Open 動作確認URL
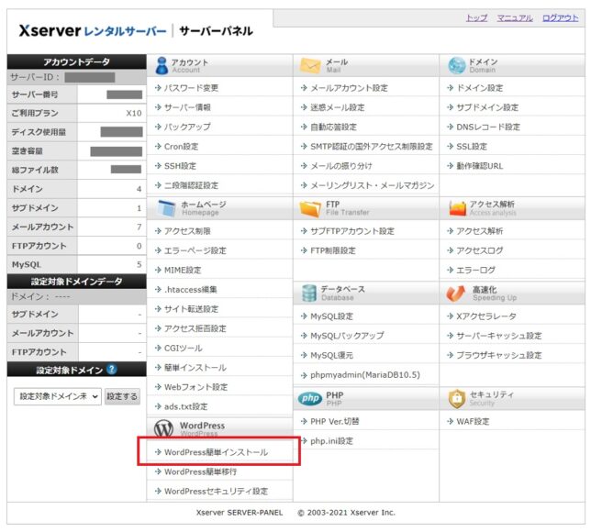591x532 pixels. pyautogui.click(x=479, y=166)
